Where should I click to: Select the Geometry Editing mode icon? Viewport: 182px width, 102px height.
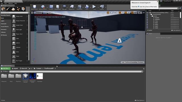(23, 9)
